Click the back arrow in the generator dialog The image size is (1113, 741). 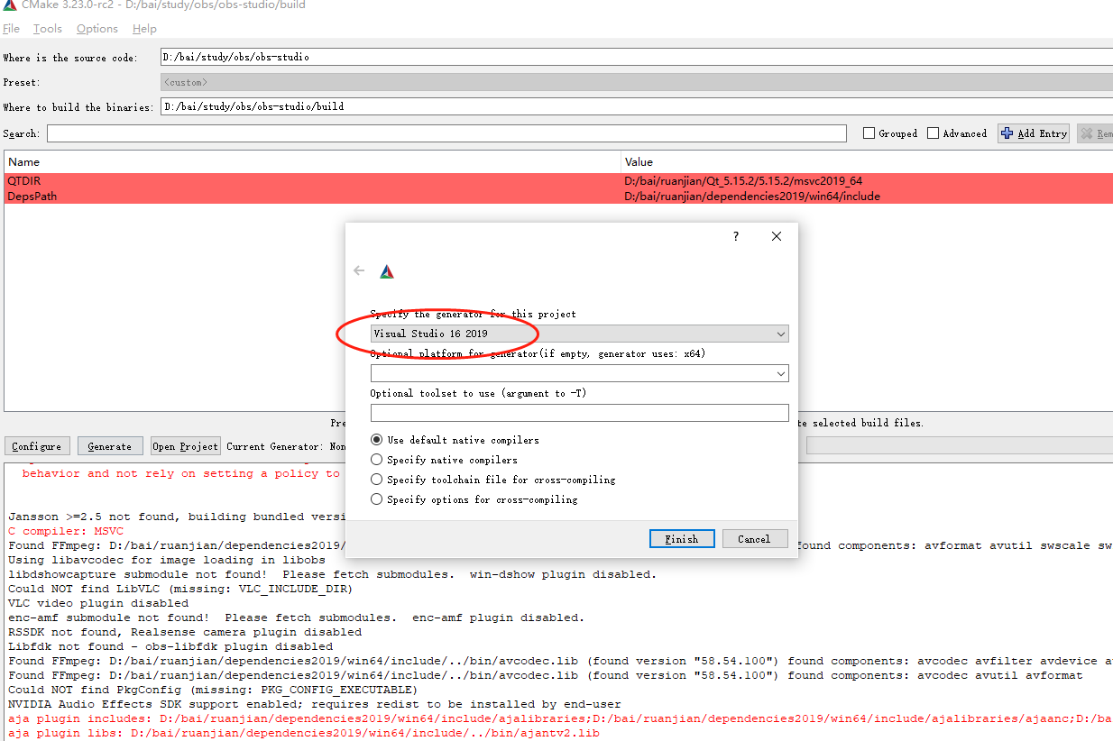click(360, 270)
